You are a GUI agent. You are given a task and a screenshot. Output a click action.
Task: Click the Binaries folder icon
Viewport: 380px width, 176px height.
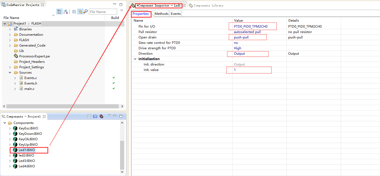click(x=16, y=29)
